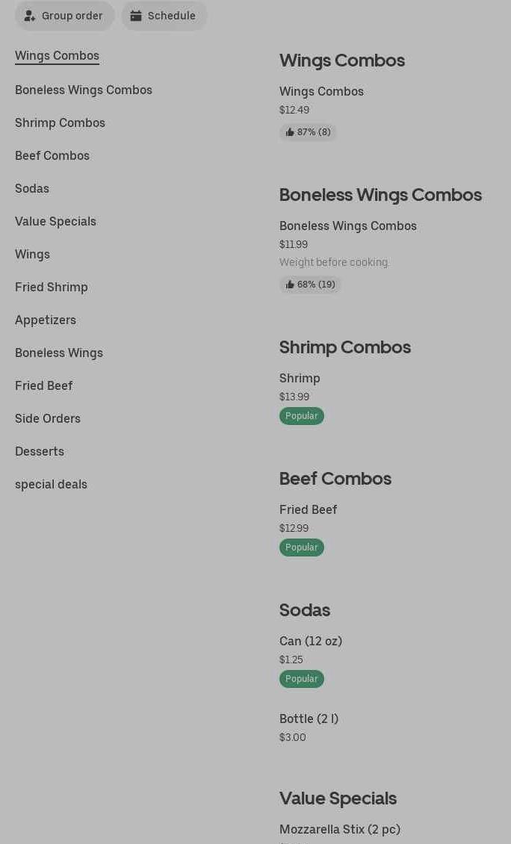Image resolution: width=511 pixels, height=844 pixels.
Task: Open the Wings Combos $12.49 item
Action: [321, 92]
